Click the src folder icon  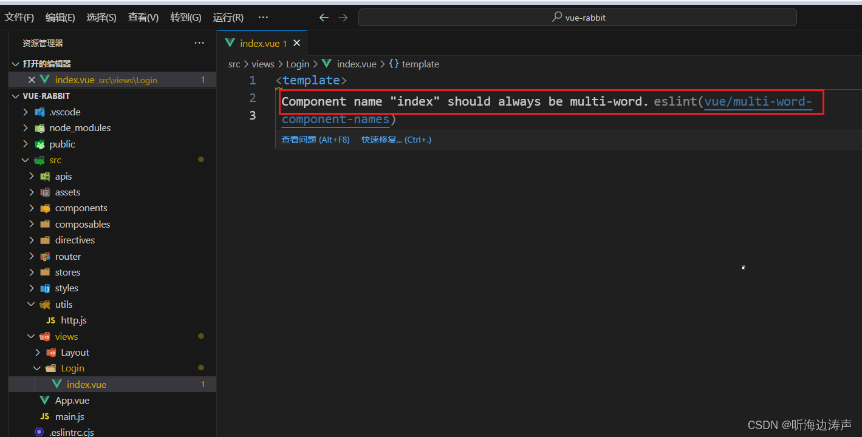[39, 160]
